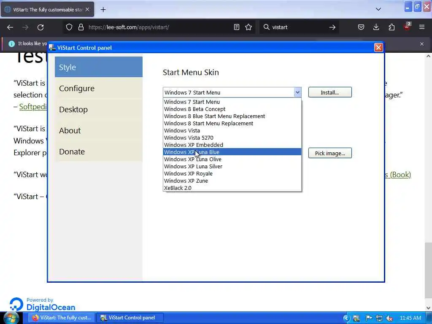432x324 pixels.
Task: Close the ViStart browser tab
Action: (87, 9)
